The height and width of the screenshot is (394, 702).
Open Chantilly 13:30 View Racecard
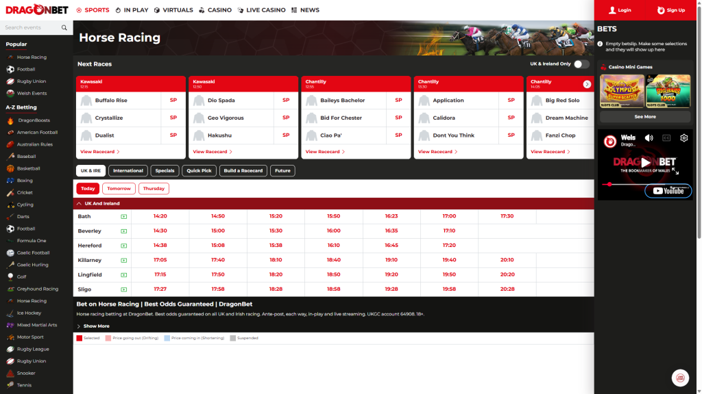[437, 152]
